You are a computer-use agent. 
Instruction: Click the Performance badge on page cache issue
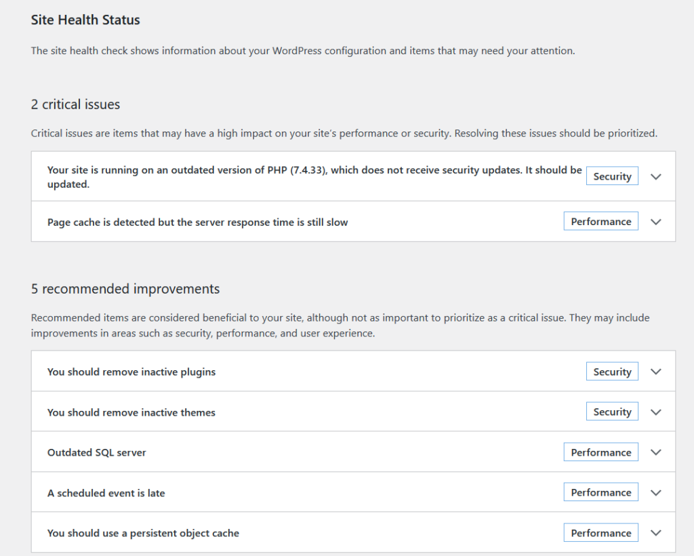tap(600, 220)
